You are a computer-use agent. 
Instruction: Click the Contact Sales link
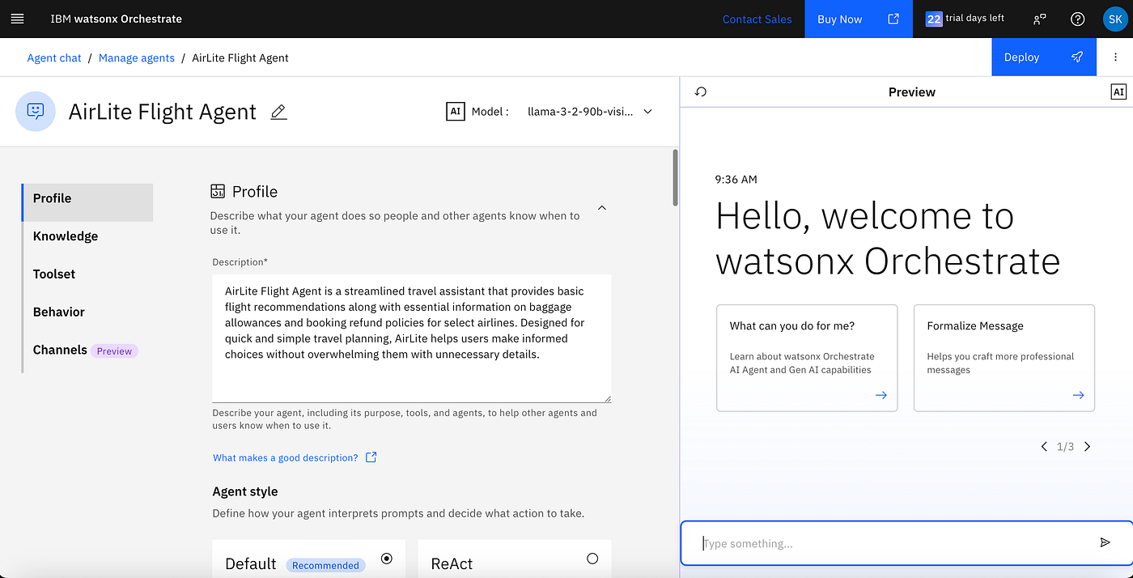click(757, 19)
